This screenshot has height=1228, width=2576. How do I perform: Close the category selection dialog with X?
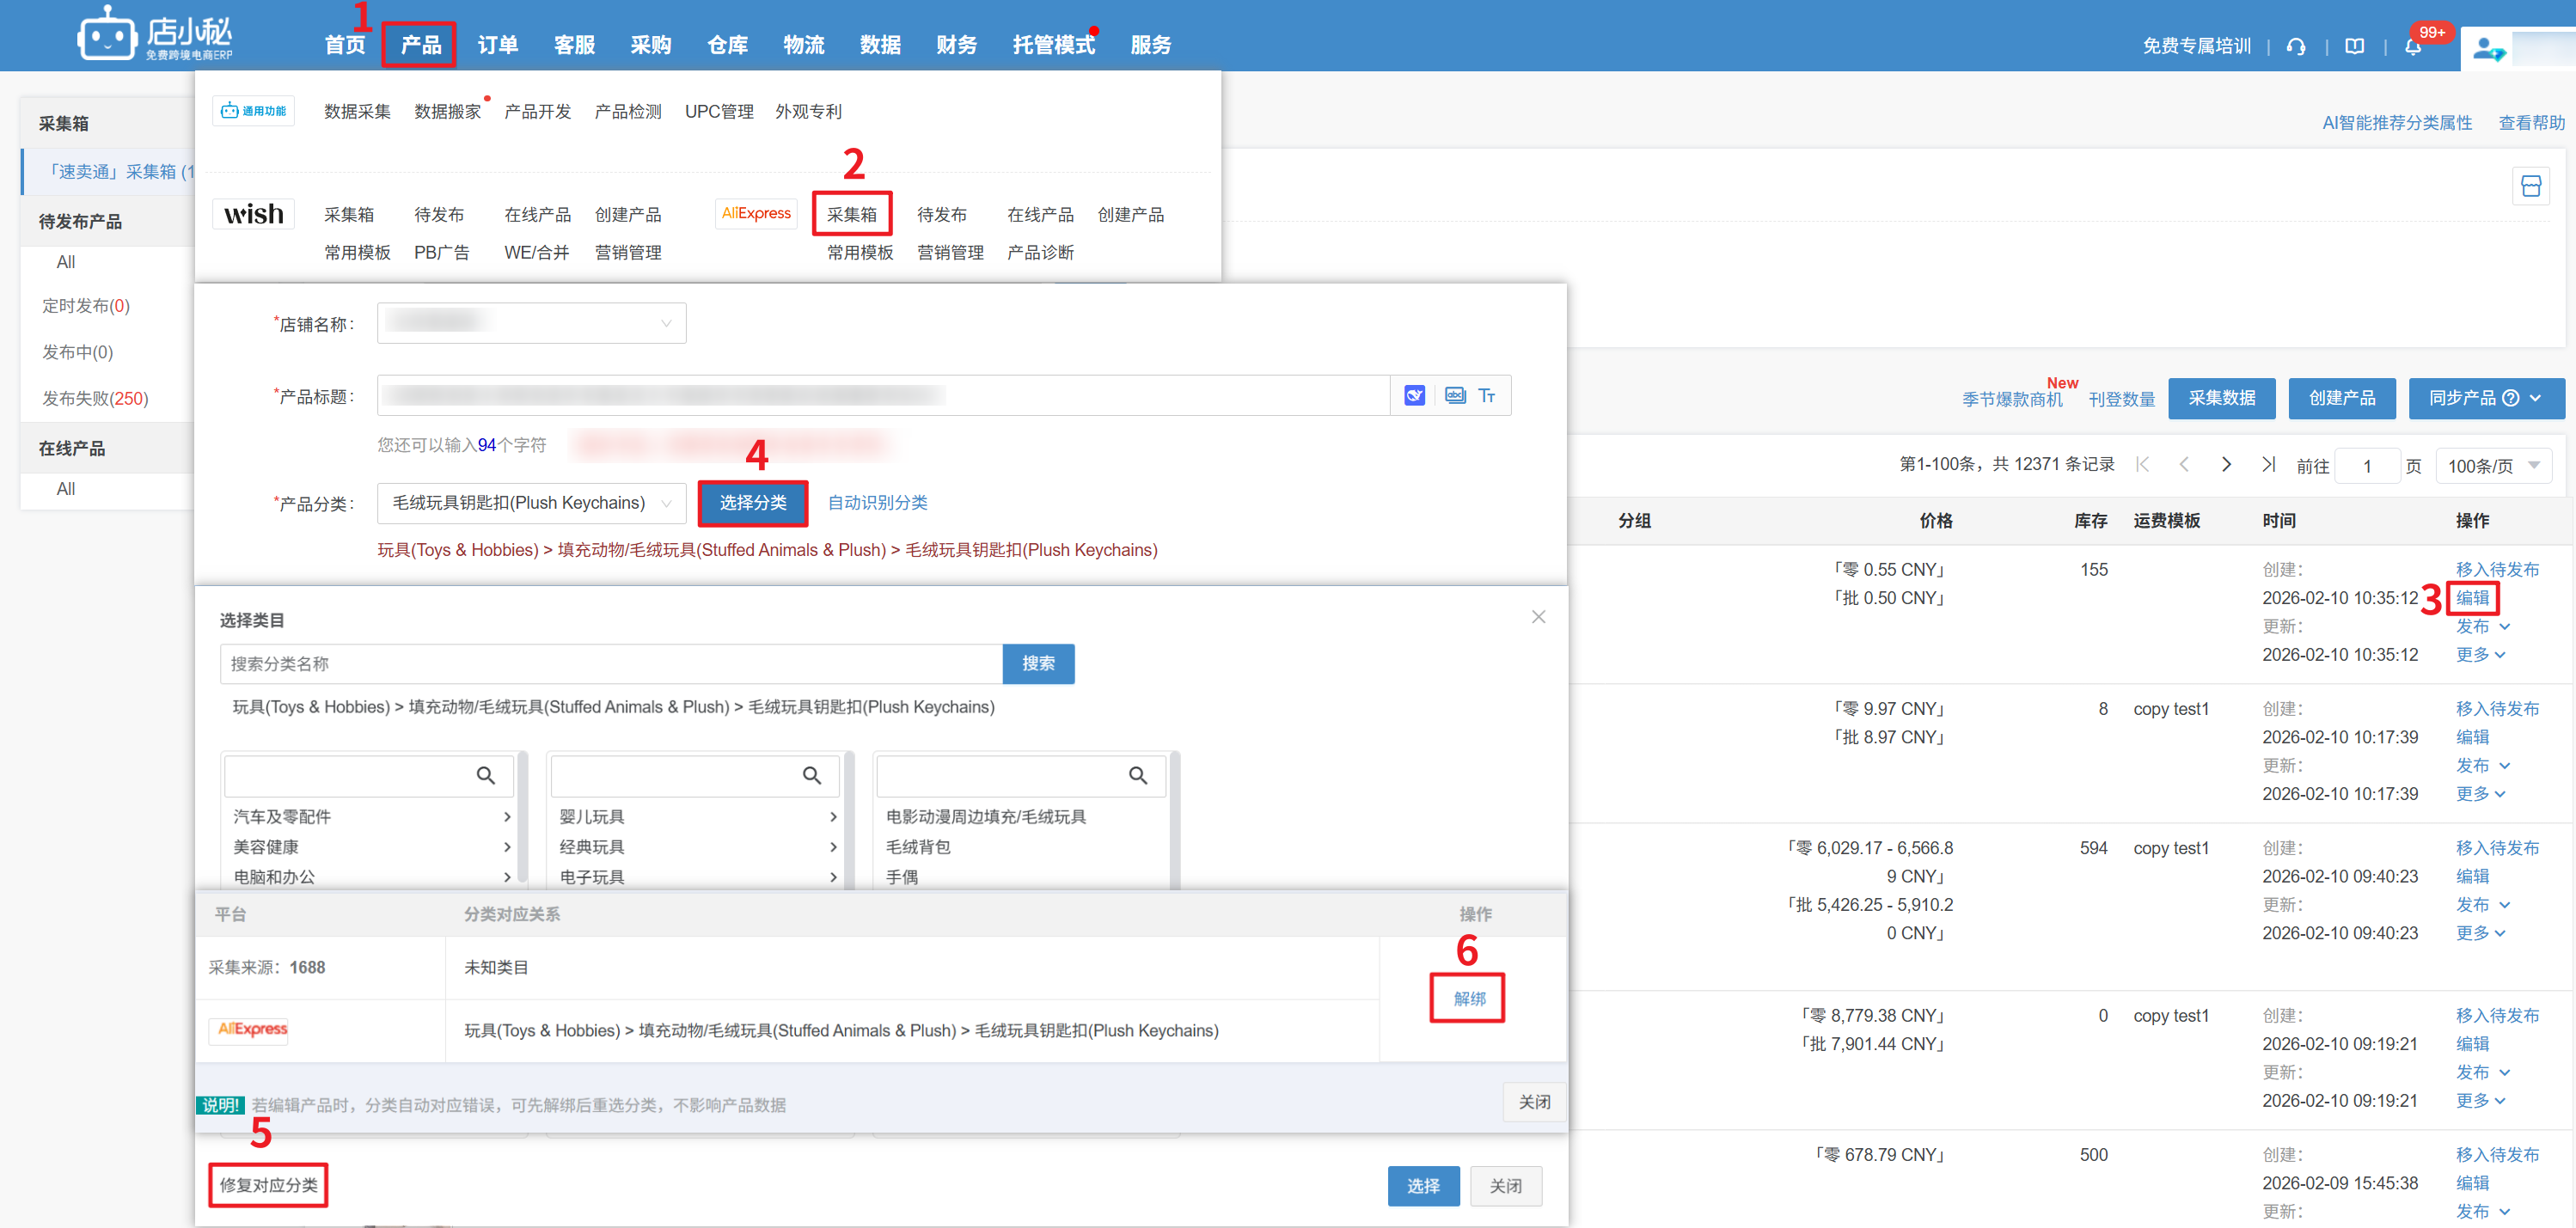(1538, 617)
